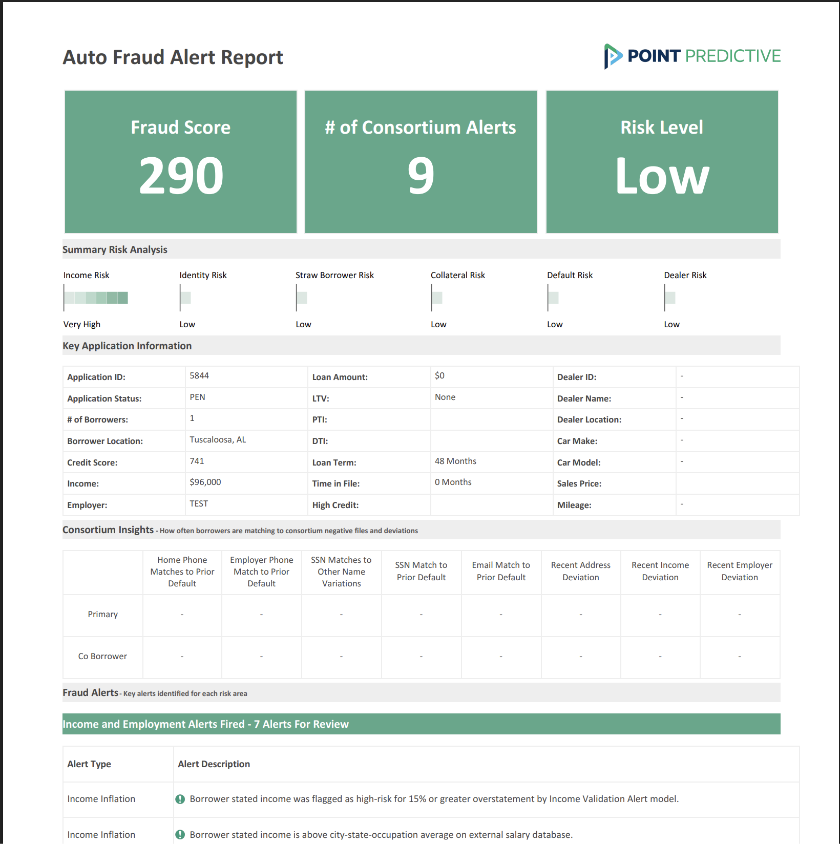Select the Alert Type column header
Viewport: 840px width, 844px height.
[x=89, y=764]
